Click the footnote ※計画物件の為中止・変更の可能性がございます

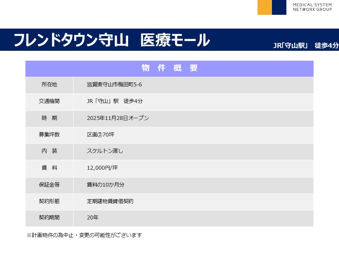pos(84,235)
